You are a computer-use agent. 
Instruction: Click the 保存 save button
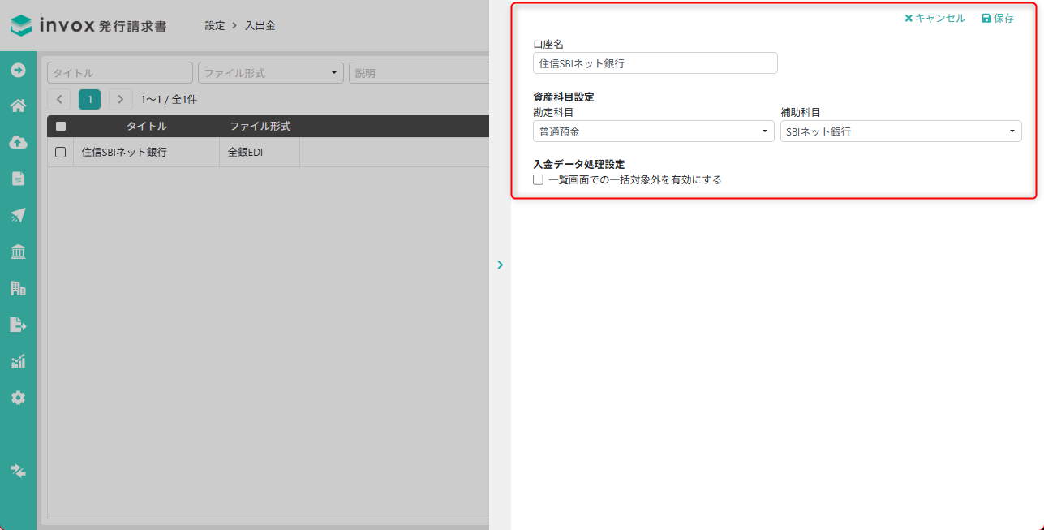coord(998,18)
